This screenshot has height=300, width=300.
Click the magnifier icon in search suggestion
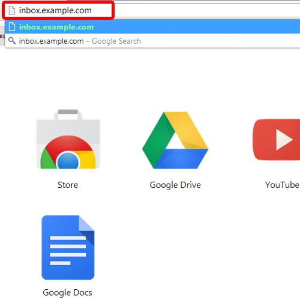pos(12,41)
